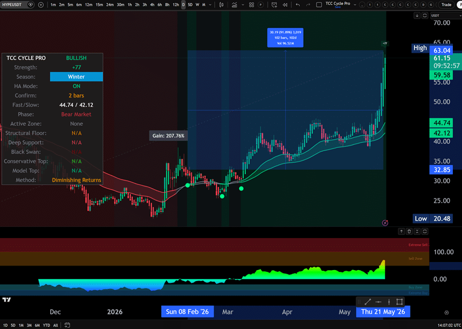
Task: Select the vertical line drawing tool
Action: point(389,302)
